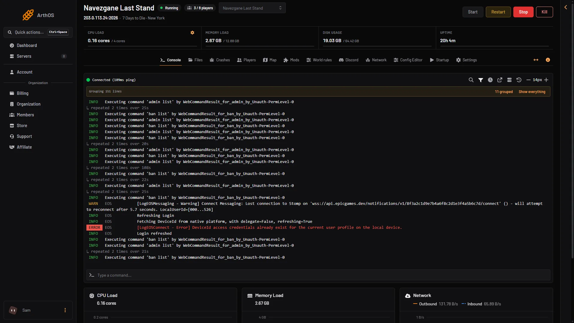Image resolution: width=574 pixels, height=323 pixels.
Task: Open Quick actions search box
Action: pyautogui.click(x=38, y=32)
